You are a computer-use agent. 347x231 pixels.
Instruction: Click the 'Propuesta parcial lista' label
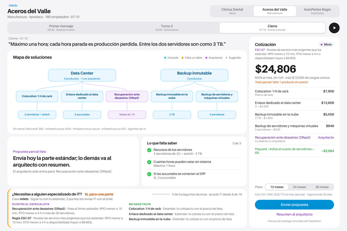29,152
